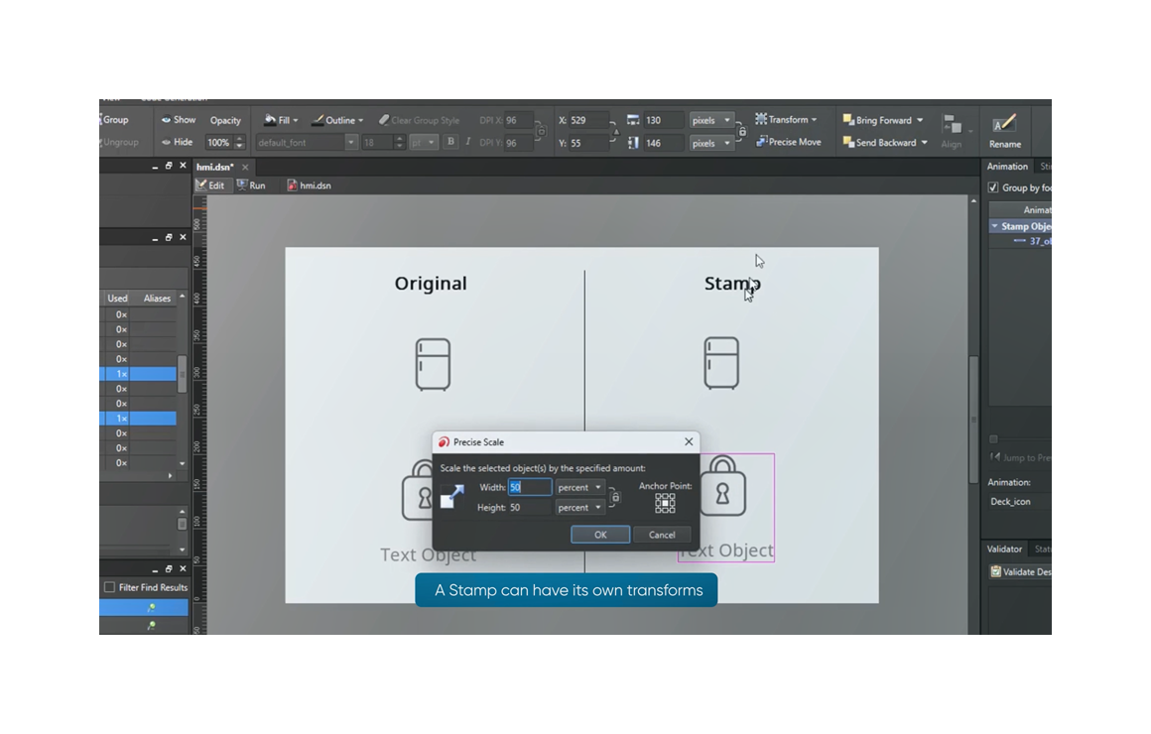This screenshot has width=1151, height=734.
Task: Open the Height unit percent dropdown
Action: [579, 507]
